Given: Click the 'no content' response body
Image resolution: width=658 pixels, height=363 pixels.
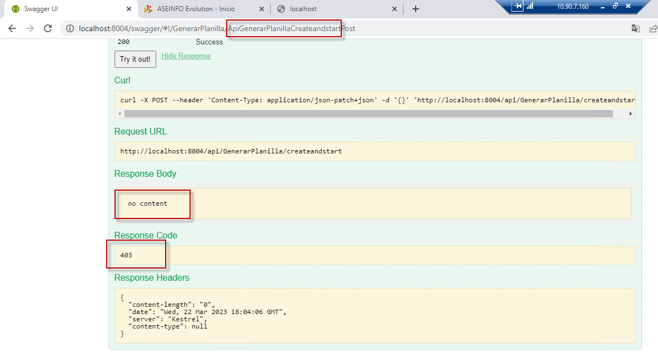Looking at the screenshot, I should [147, 203].
